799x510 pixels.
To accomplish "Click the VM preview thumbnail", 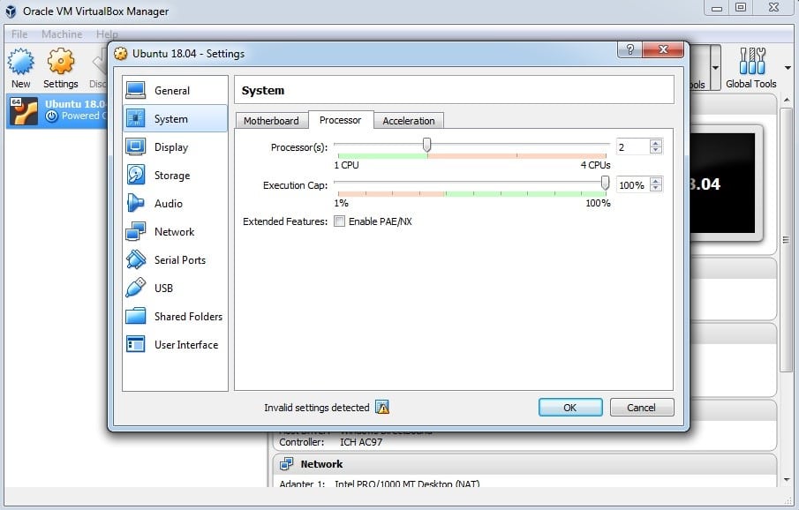I will (722, 184).
